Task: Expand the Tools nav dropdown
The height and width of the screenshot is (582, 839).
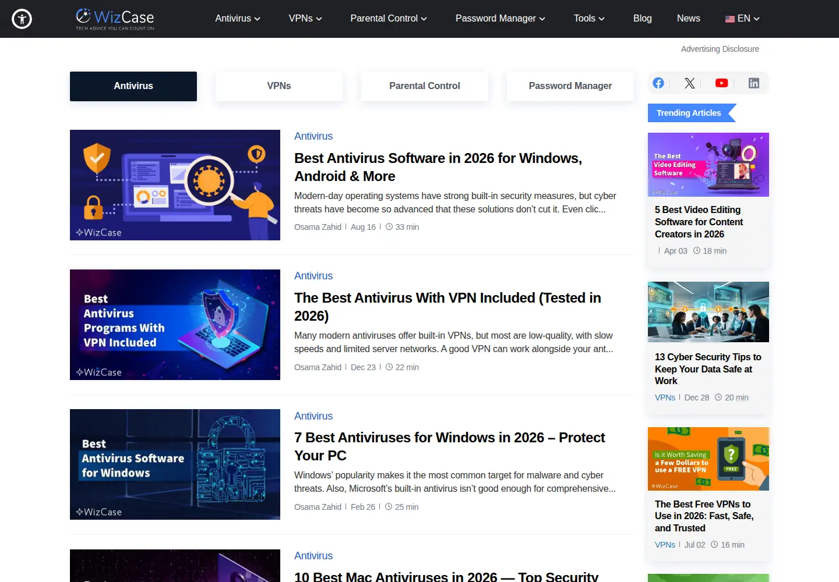Action: coord(589,19)
